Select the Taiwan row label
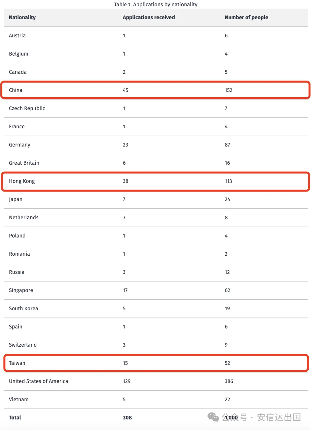The width and height of the screenshot is (311, 430). pos(17,363)
